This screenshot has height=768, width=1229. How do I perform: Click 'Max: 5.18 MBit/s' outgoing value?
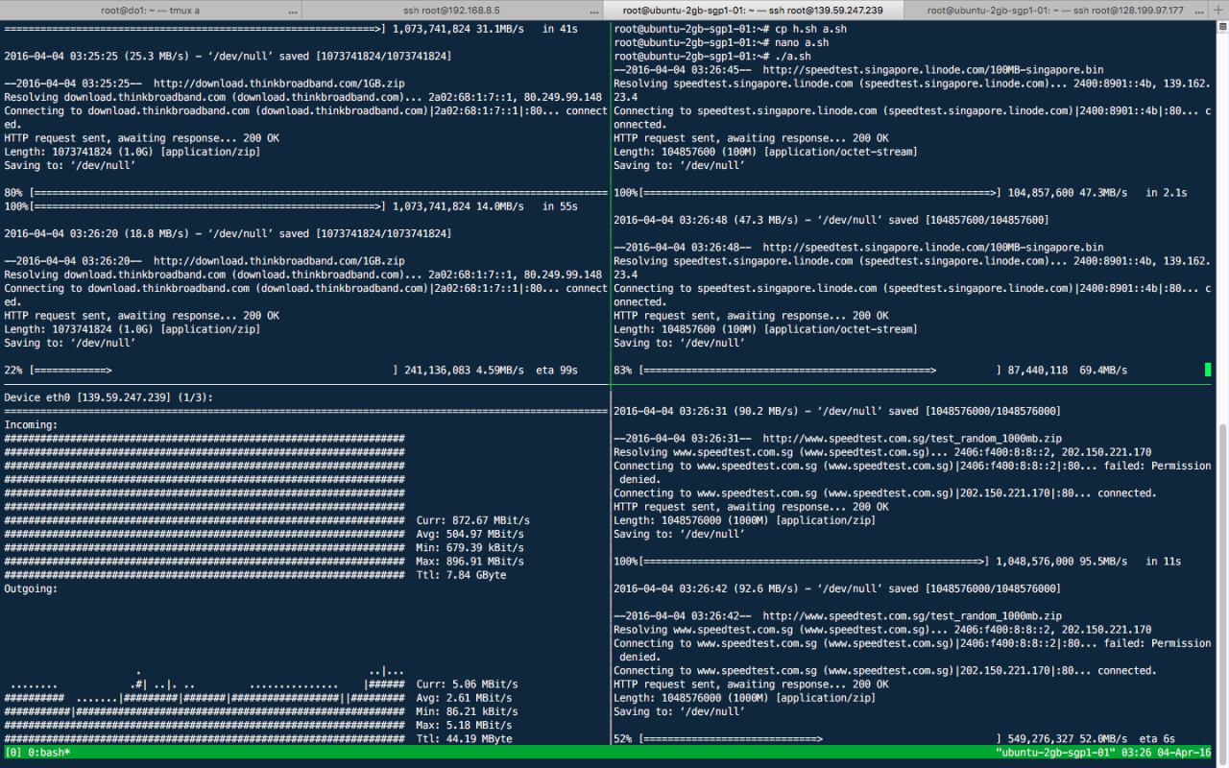coord(465,725)
